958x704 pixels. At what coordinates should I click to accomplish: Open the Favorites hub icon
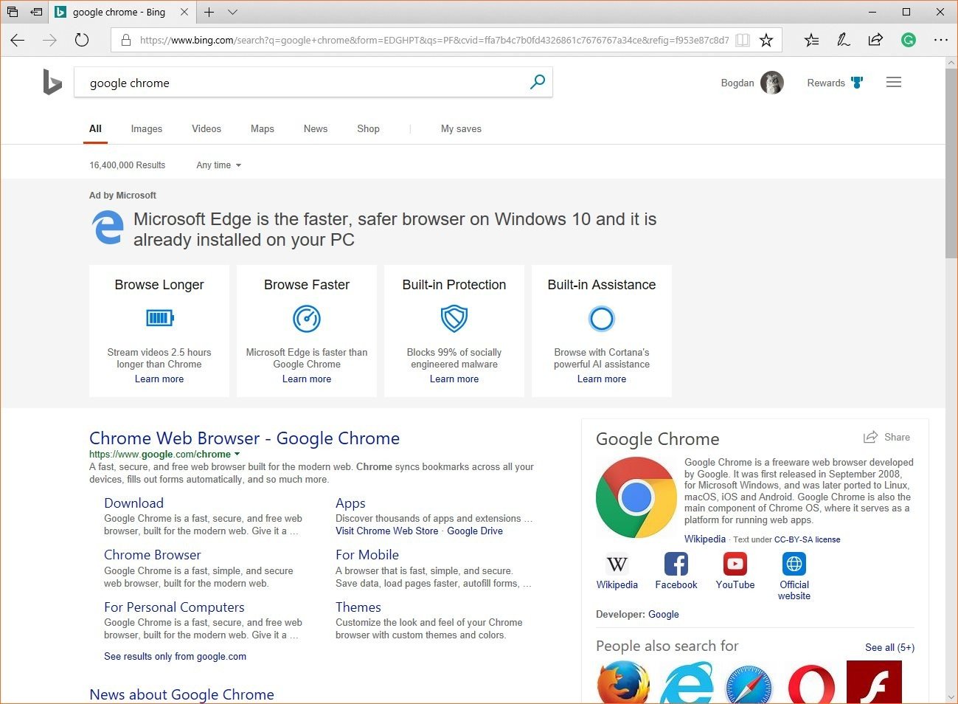pyautogui.click(x=811, y=40)
